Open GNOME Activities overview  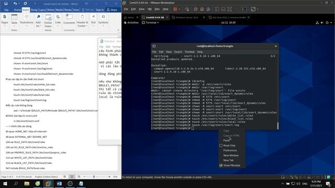point(131,22)
